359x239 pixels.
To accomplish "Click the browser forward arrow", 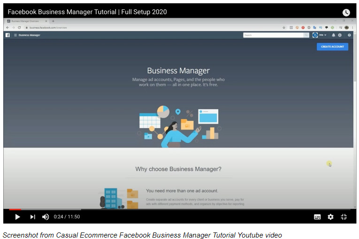I will click(x=13, y=28).
